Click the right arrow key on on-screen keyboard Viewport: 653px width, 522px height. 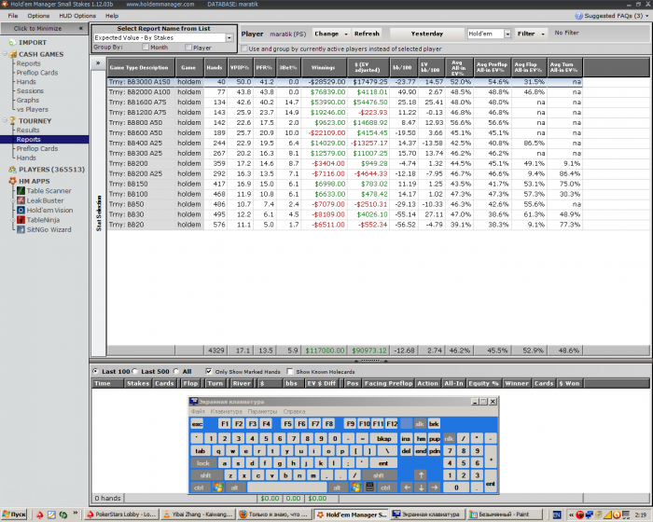coord(435,487)
